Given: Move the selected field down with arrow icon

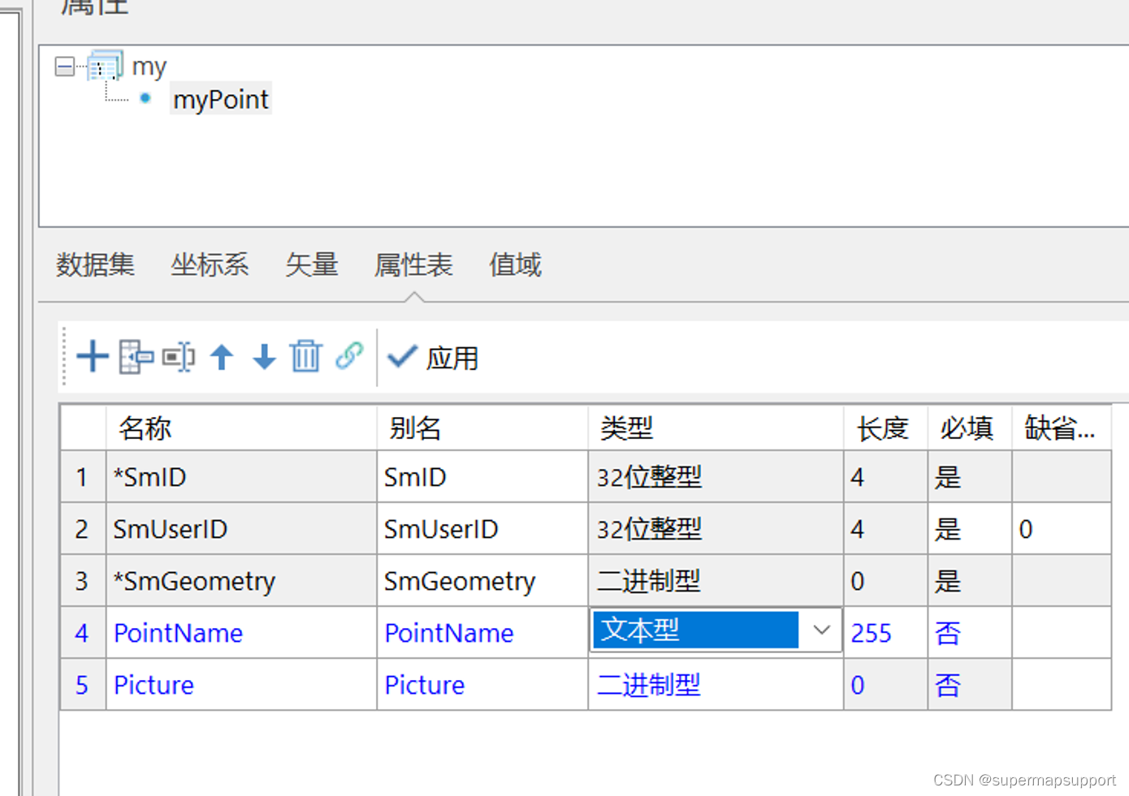Looking at the screenshot, I should click(x=264, y=357).
